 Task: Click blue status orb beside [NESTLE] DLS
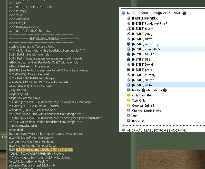(x=129, y=59)
